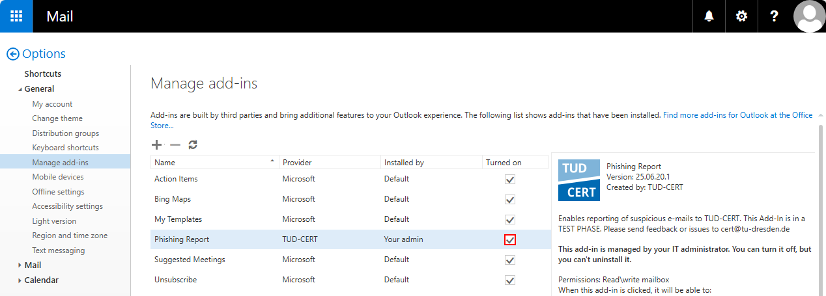This screenshot has width=826, height=296.
Task: Sort by the Name column header
Action: click(214, 163)
